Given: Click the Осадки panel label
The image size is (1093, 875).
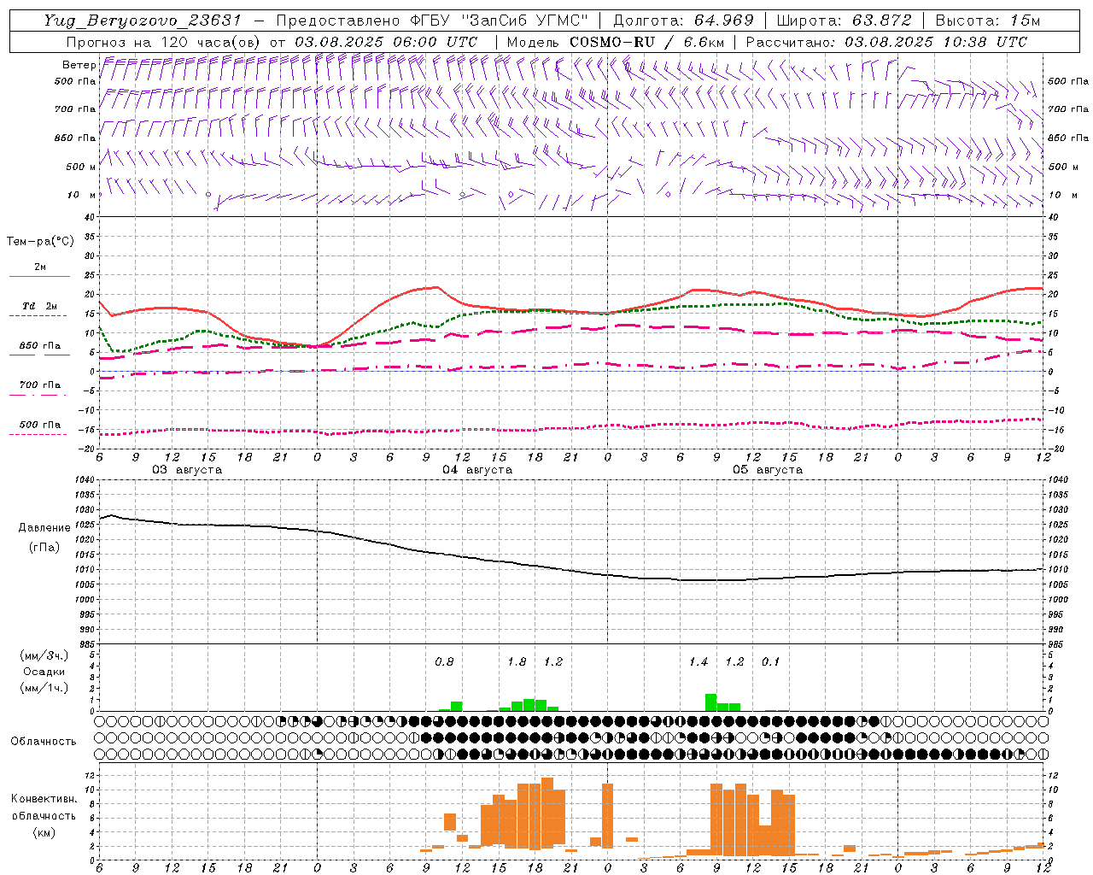Looking at the screenshot, I should (x=44, y=672).
